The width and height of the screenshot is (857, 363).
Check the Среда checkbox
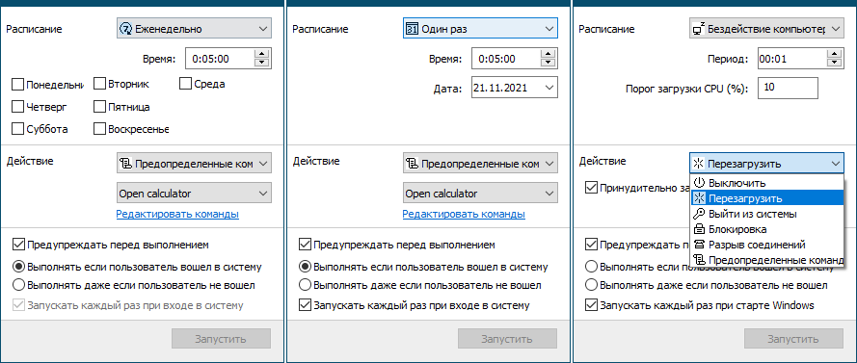[x=185, y=84]
